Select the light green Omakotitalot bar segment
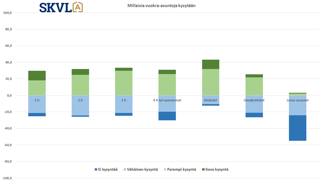 [x=254, y=86]
